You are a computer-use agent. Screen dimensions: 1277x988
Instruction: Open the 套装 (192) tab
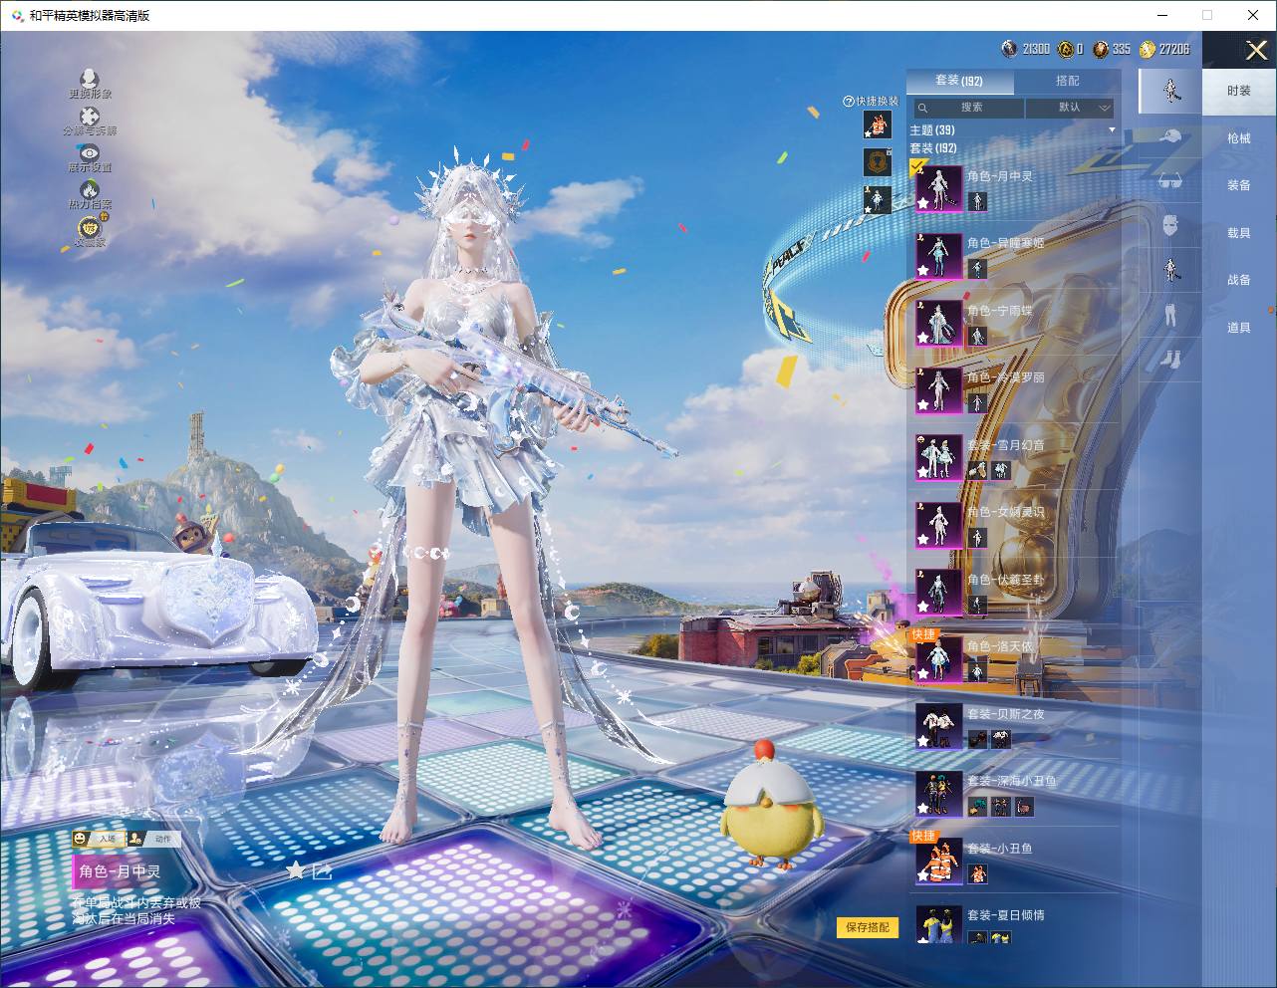pos(959,81)
